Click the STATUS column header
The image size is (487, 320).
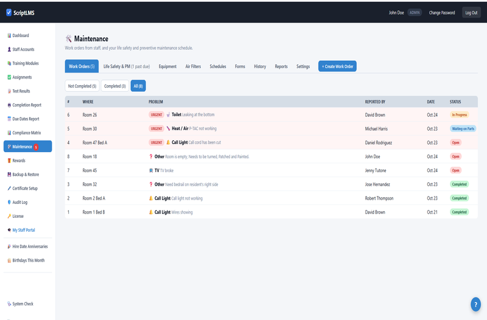click(x=455, y=102)
